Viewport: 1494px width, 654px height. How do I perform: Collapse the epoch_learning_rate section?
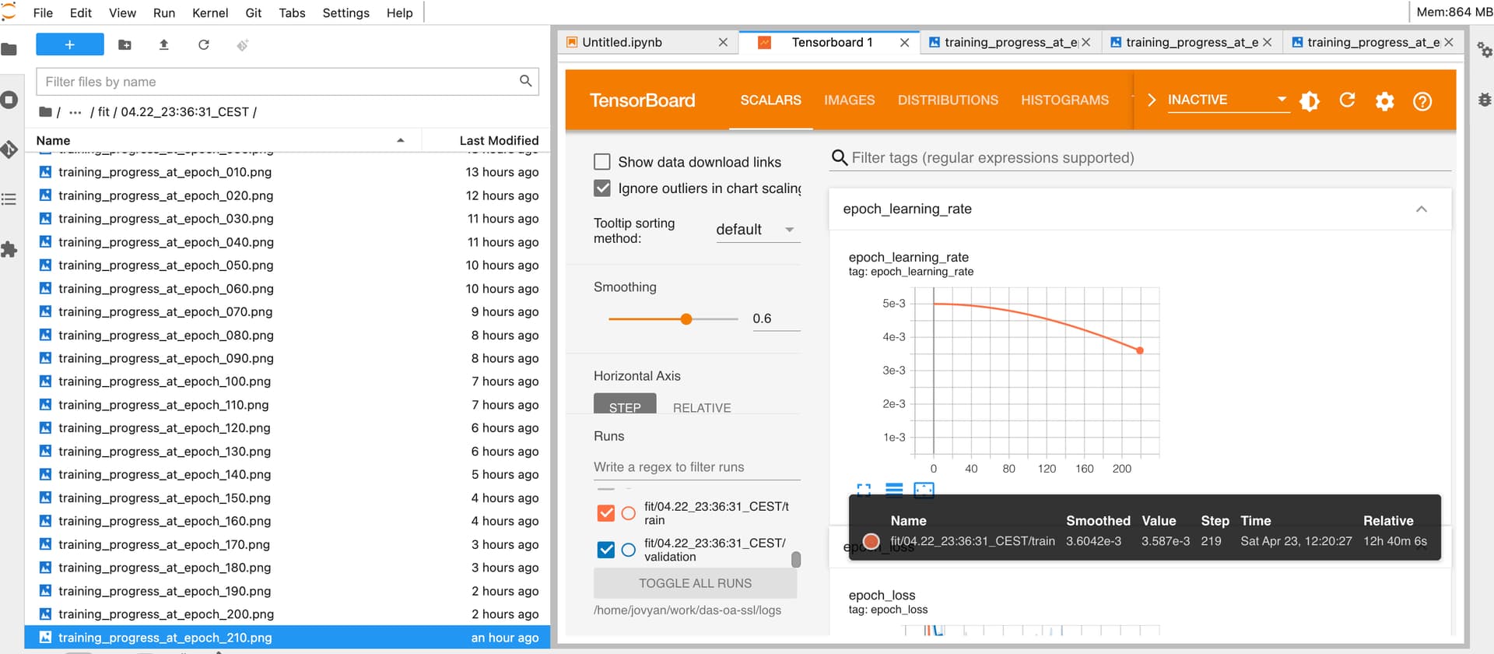(x=1422, y=209)
